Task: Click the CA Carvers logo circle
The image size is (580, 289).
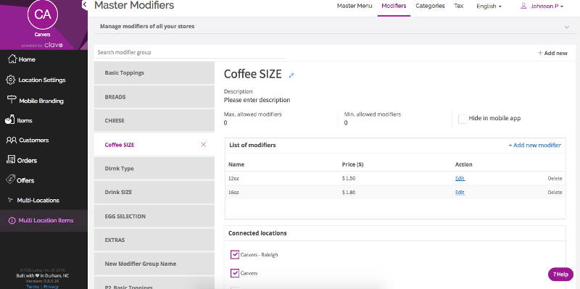Action: (x=43, y=14)
